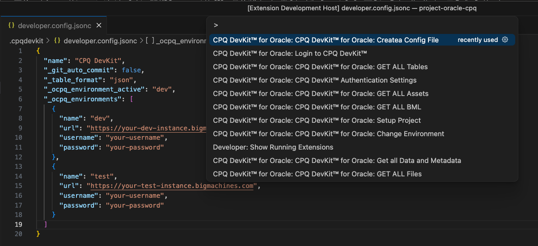Viewport: 538px width, 246px height.
Task: Close the developer.config.jsonc tab
Action: 99,26
